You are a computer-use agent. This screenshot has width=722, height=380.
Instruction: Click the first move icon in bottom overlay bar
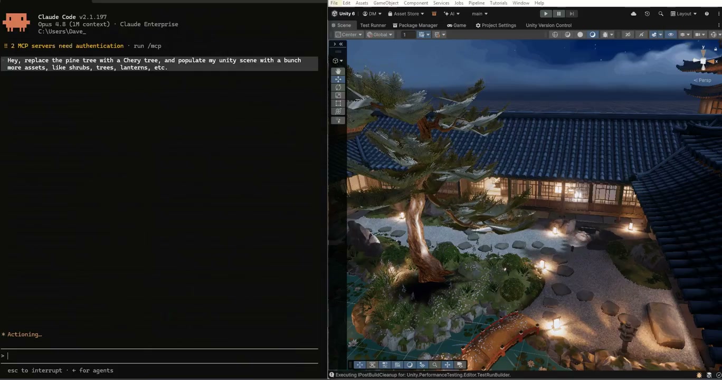(x=359, y=365)
